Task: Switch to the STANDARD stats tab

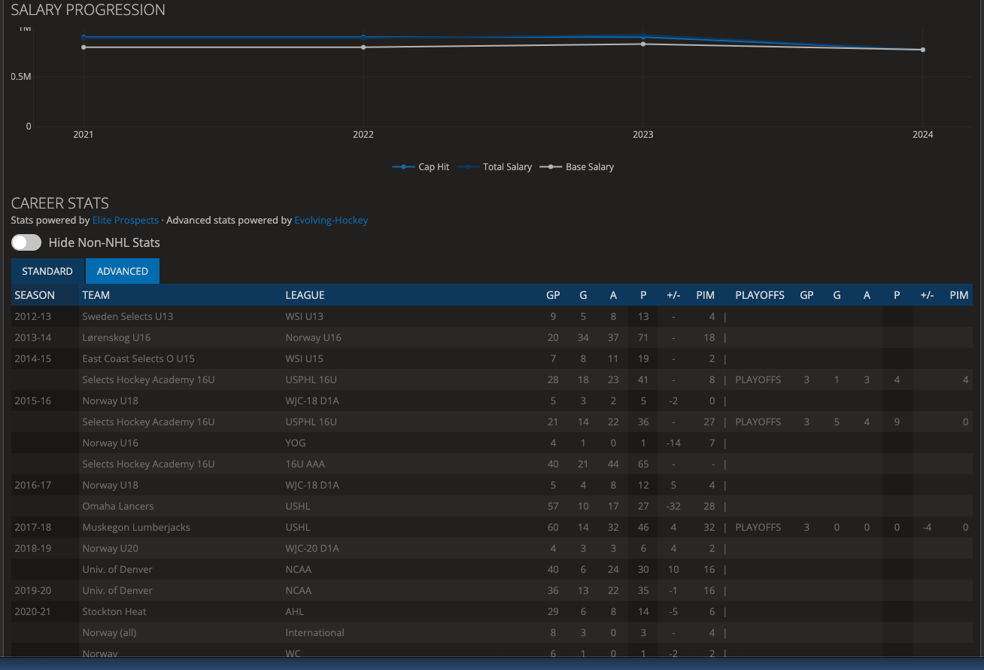Action: click(x=47, y=271)
